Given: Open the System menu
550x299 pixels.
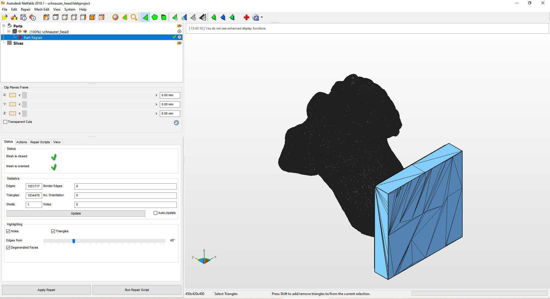Looking at the screenshot, I should 70,9.
